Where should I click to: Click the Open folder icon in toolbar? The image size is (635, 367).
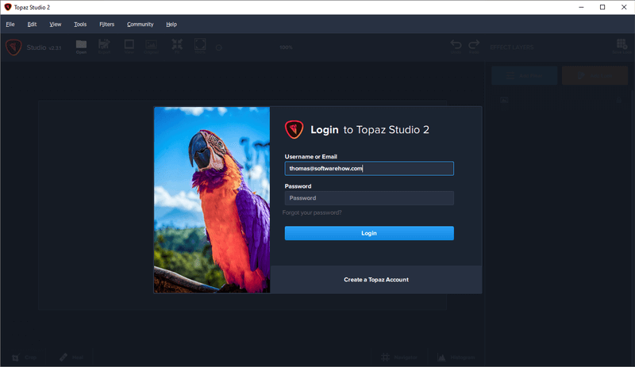(x=82, y=46)
